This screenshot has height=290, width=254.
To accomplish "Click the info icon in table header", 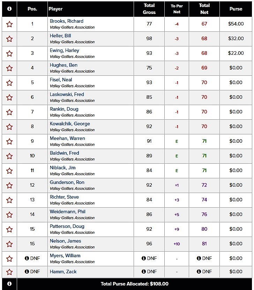I will tap(9, 9).
